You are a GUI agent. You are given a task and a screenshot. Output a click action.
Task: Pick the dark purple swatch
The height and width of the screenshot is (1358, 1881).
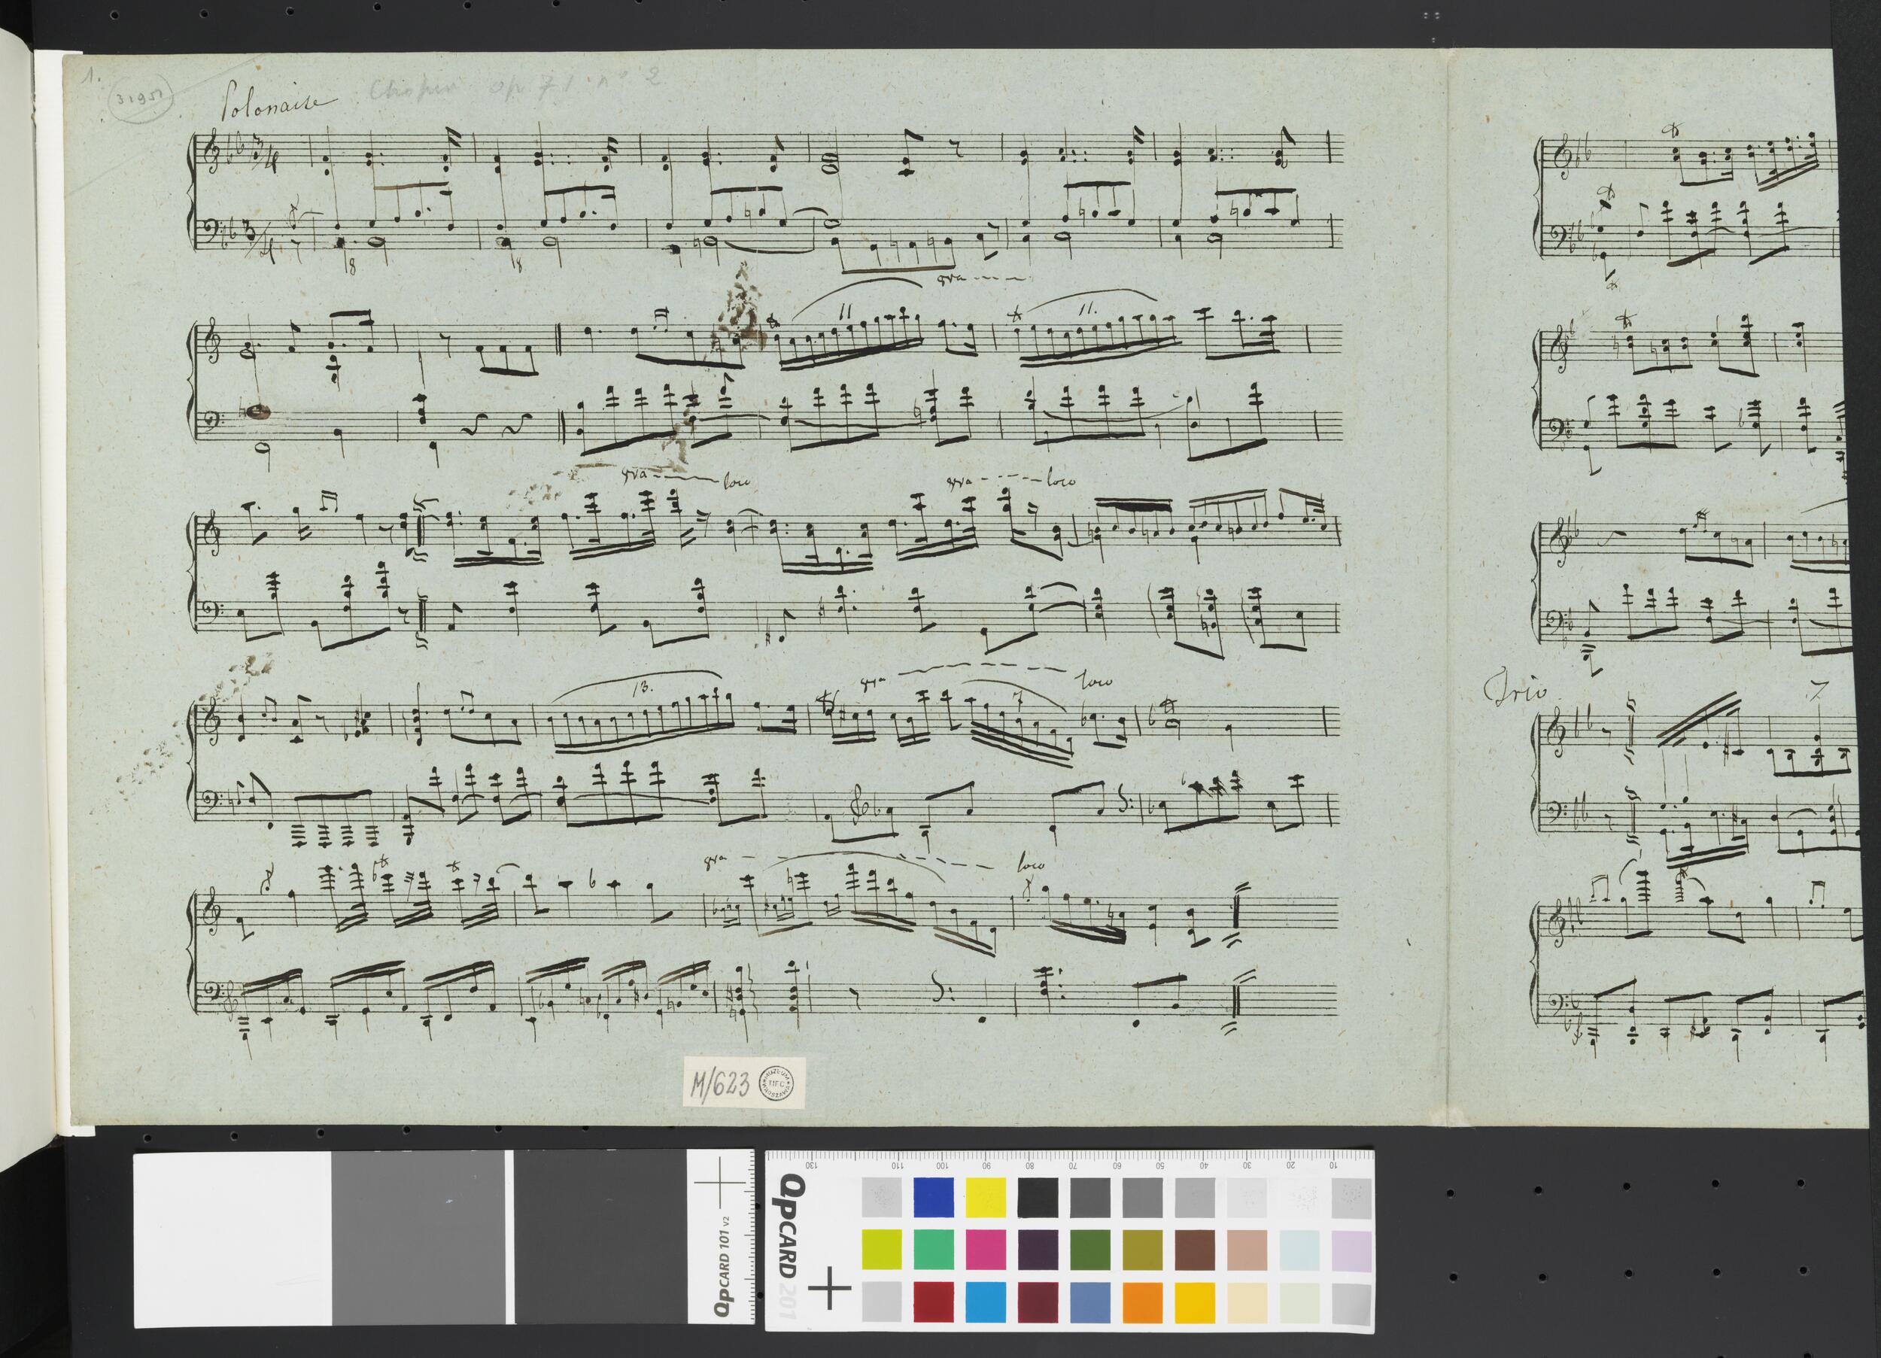tap(1038, 1250)
